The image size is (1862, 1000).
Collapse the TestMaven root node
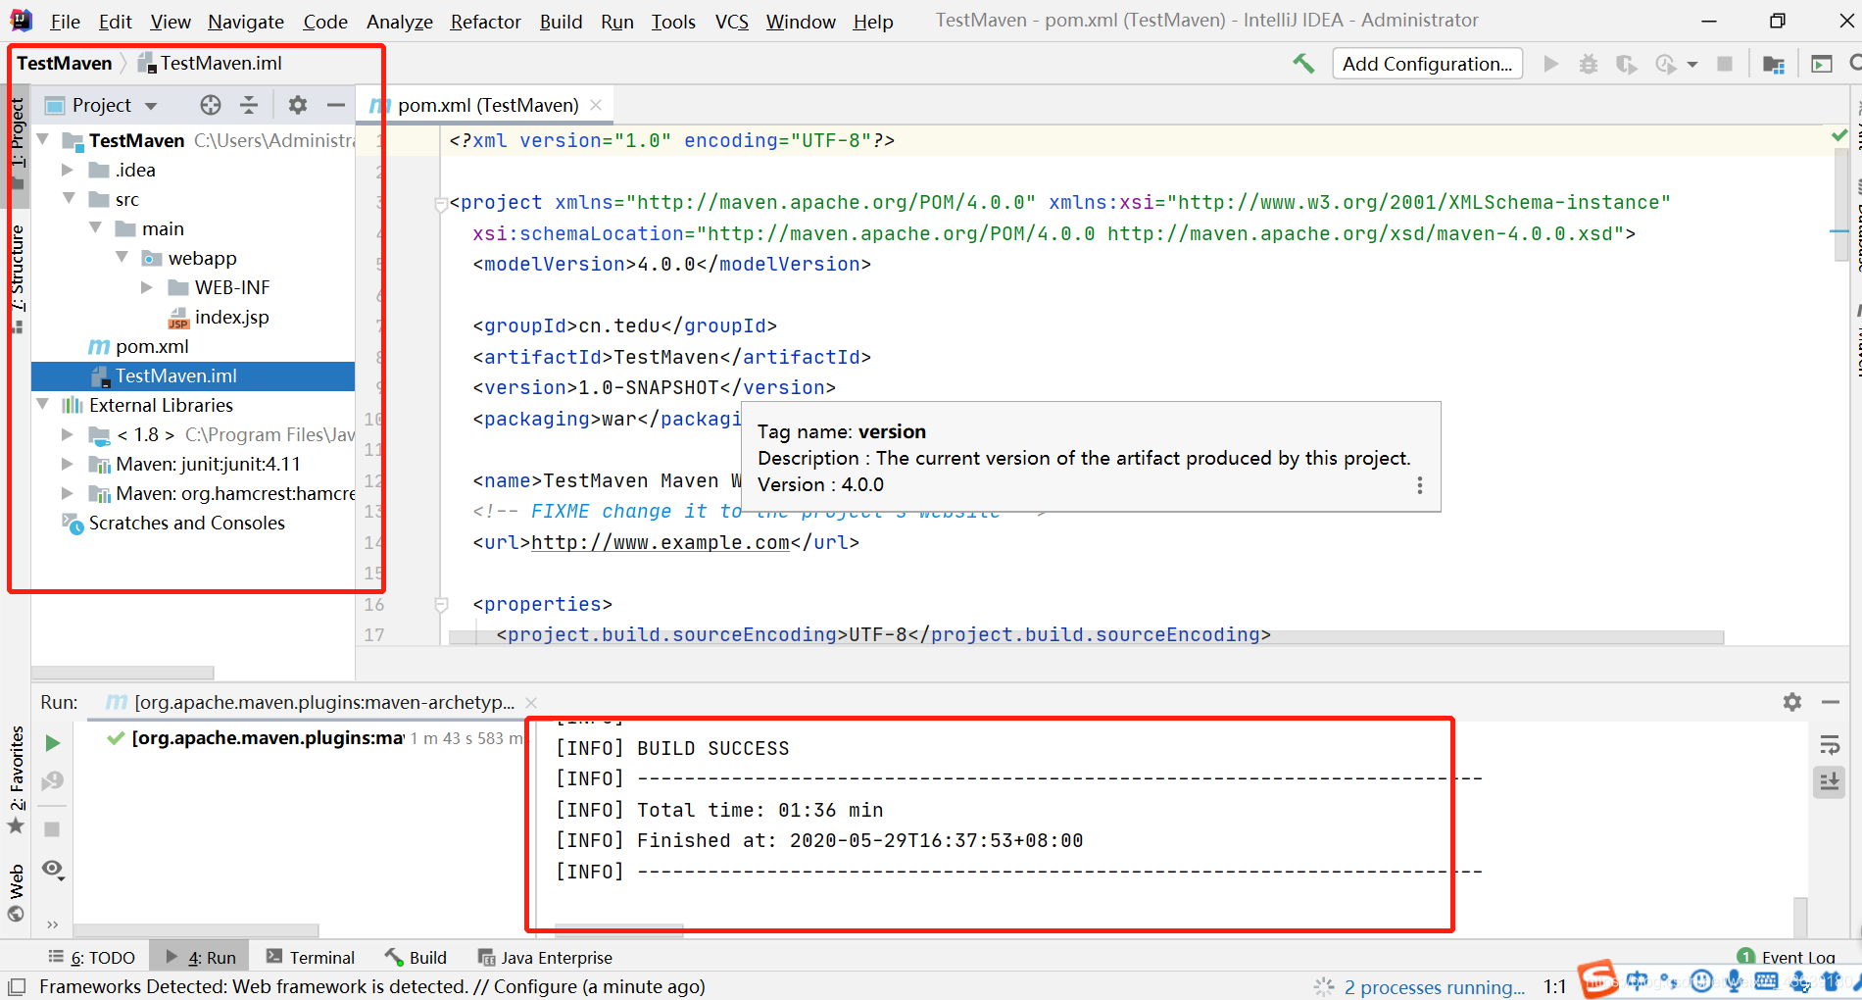(x=44, y=140)
